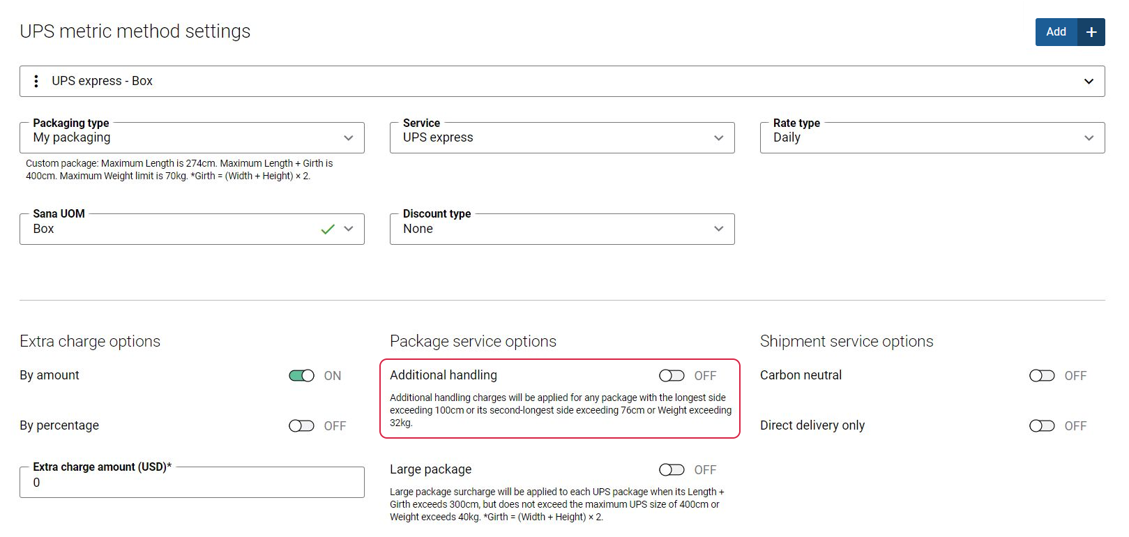Click the Add button
Screen dimensions: 1129x537
(x=1056, y=32)
